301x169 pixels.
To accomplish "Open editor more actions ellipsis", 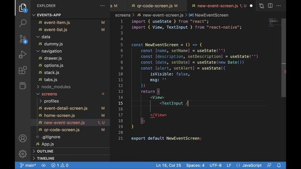I will pyautogui.click(x=278, y=6).
